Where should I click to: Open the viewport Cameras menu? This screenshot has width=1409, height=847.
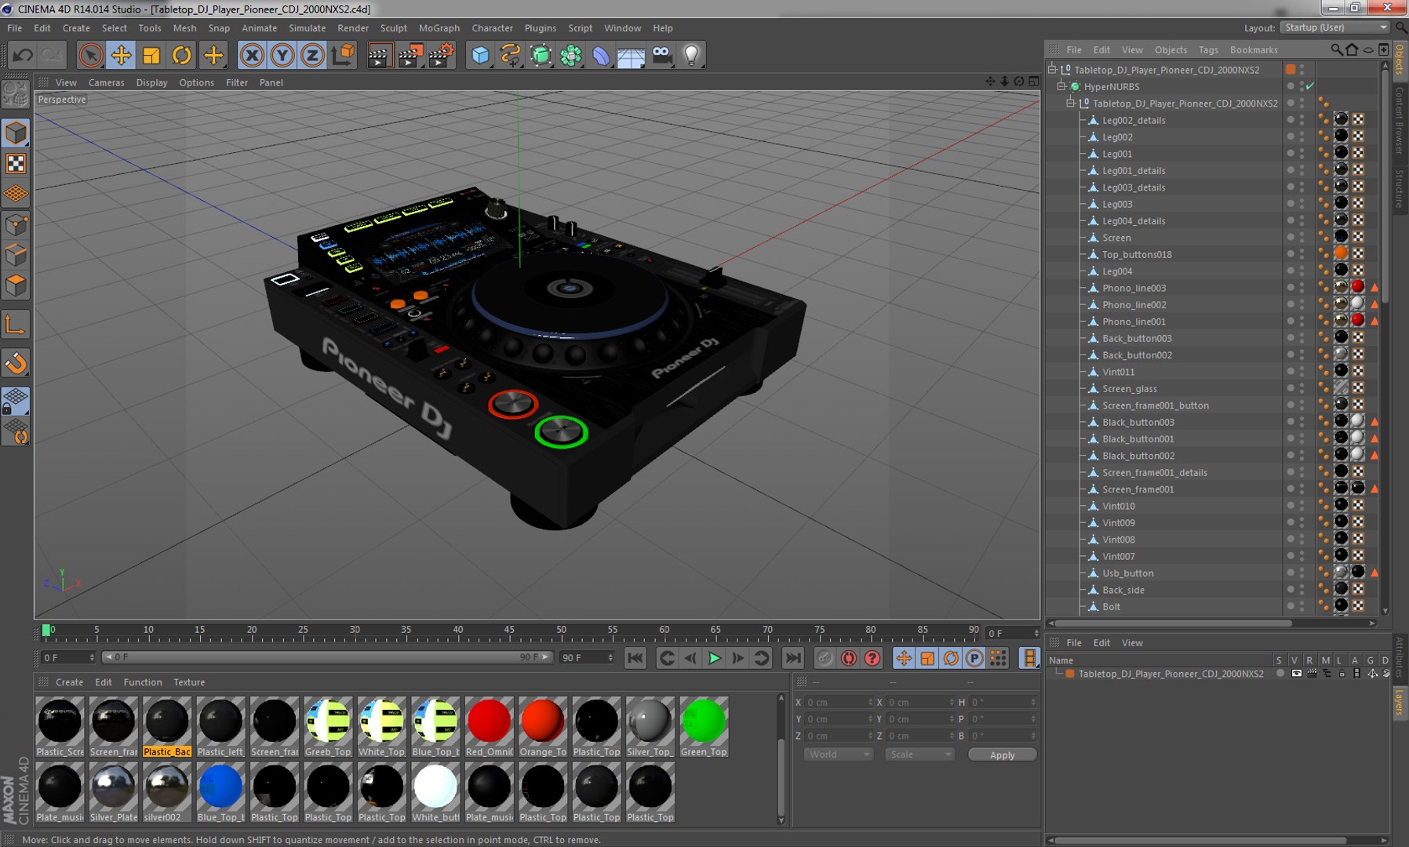tap(106, 82)
